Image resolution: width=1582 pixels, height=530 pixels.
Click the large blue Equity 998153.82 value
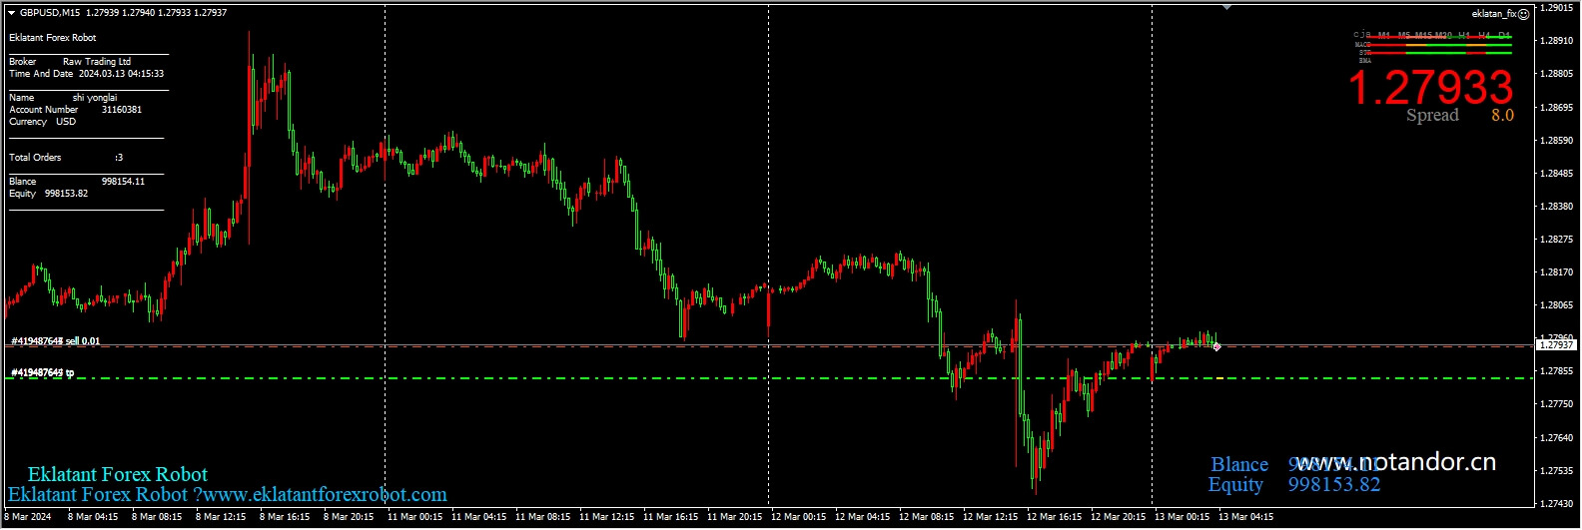1334,485
